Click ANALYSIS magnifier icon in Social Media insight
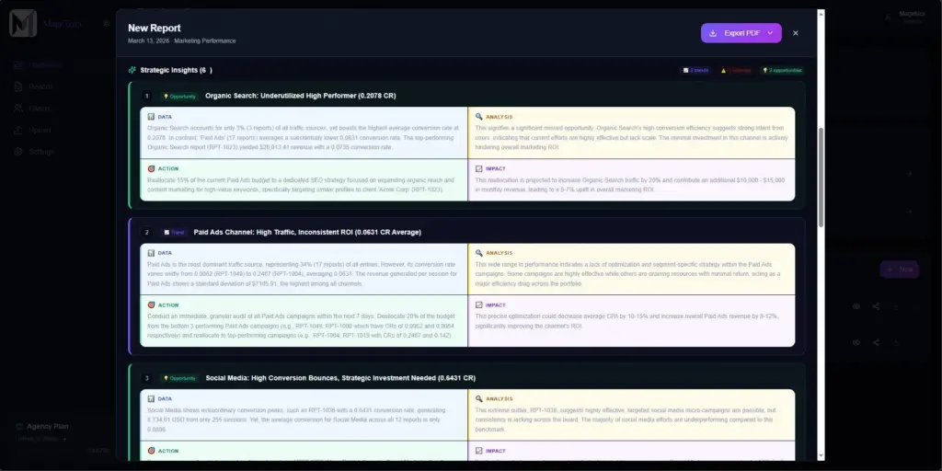 478,398
